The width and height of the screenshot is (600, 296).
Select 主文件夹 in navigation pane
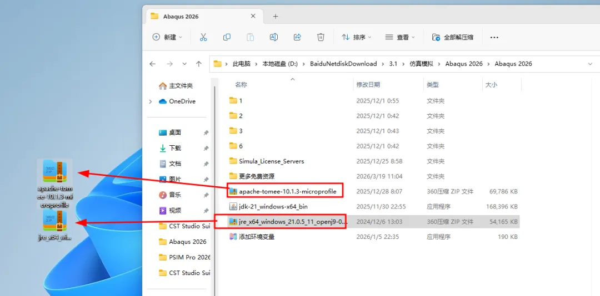176,86
